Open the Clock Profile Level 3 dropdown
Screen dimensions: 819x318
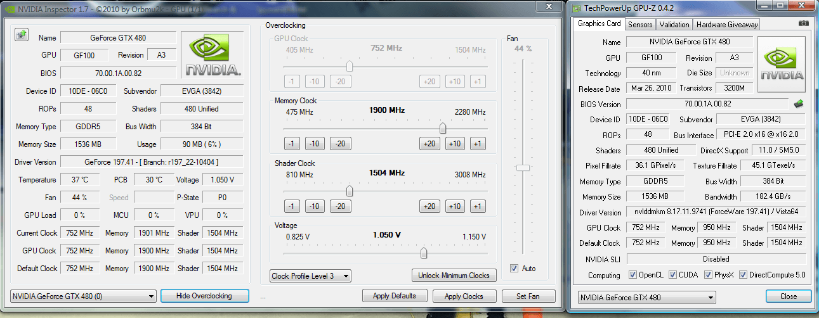click(x=310, y=276)
